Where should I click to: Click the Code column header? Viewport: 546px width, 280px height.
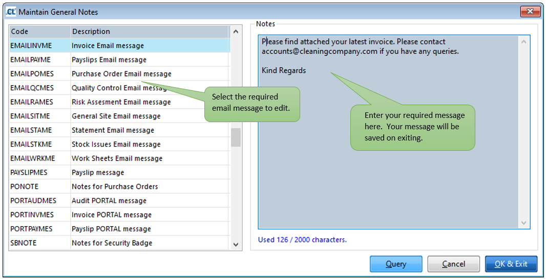[40, 31]
